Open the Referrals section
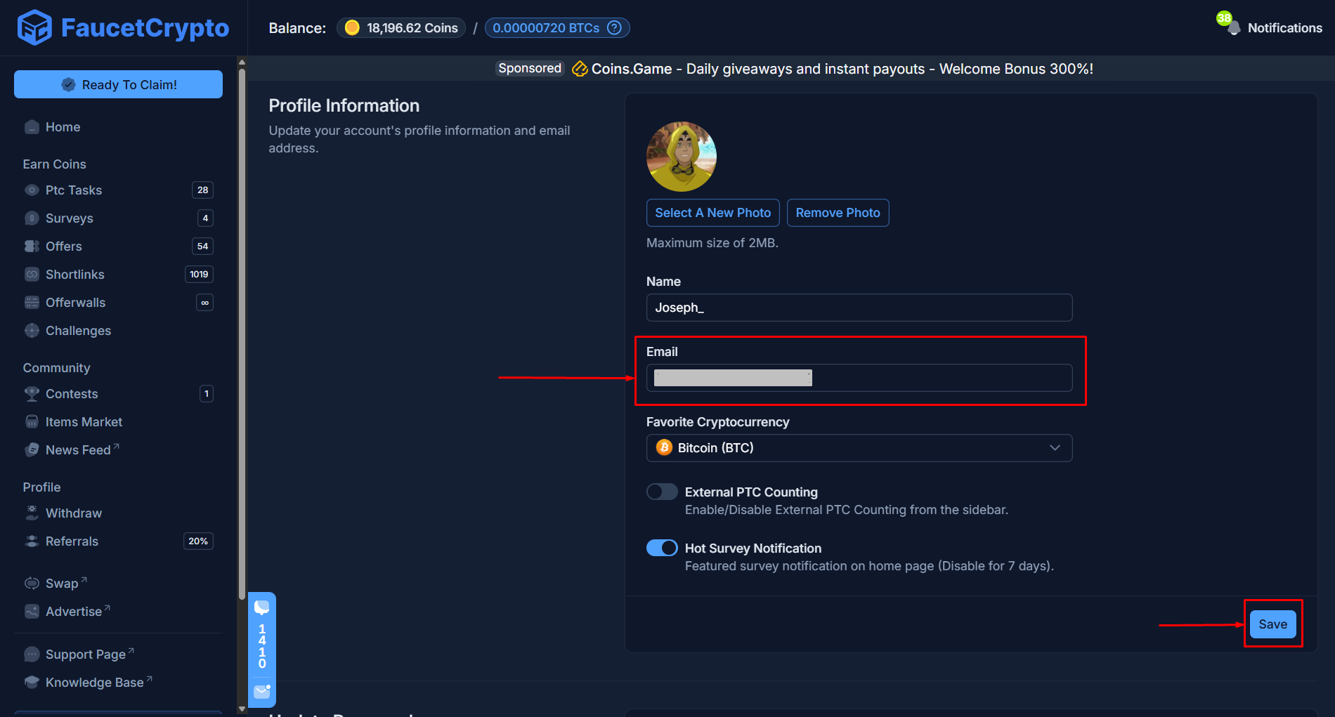The image size is (1335, 717). pos(72,541)
